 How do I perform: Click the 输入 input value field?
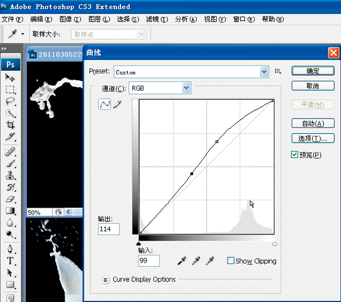click(149, 261)
